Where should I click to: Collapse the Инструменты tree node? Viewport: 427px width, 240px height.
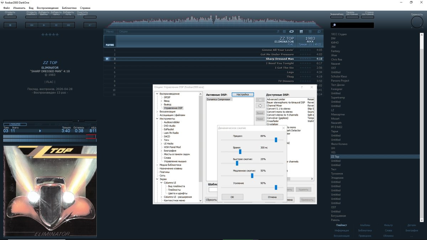coord(157,119)
